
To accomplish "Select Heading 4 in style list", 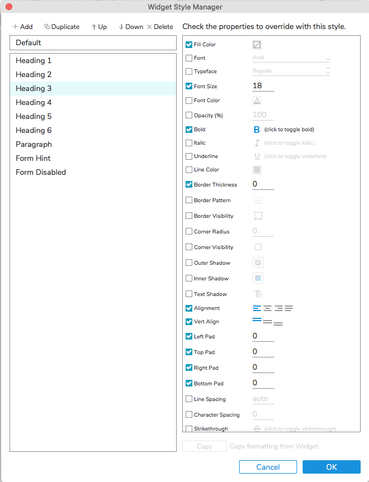I will (x=93, y=102).
